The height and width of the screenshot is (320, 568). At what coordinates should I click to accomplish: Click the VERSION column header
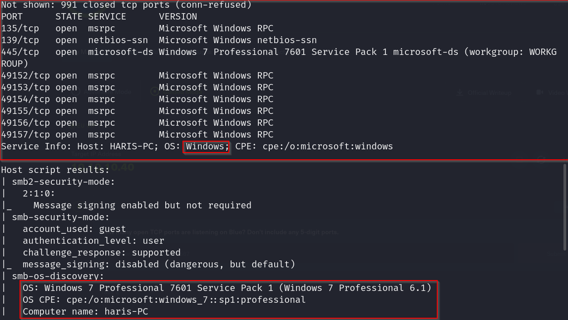point(178,17)
